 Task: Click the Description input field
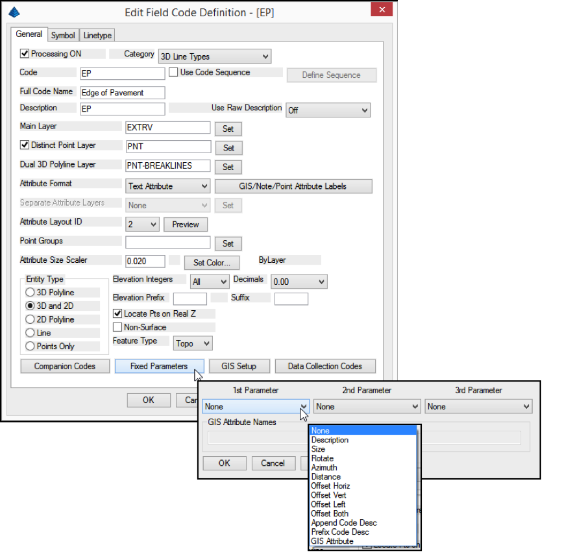point(122,109)
